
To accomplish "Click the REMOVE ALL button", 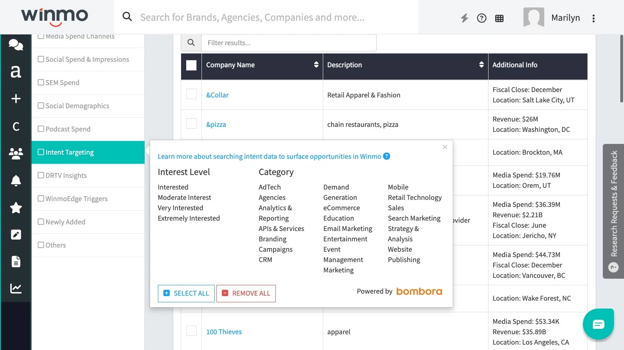I will 246,293.
